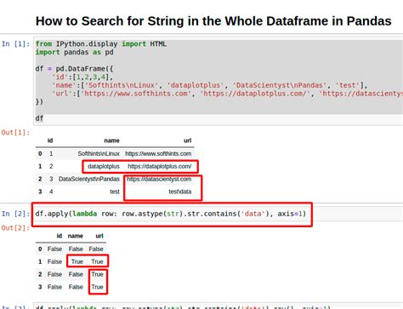The width and height of the screenshot is (403, 309).
Task: Click the 'url' column header in first table
Action: [x=187, y=140]
